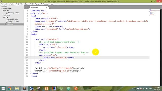Click the ENG language indicator in tray

point(151,89)
